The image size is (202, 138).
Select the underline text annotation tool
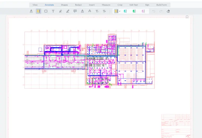coord(31,11)
